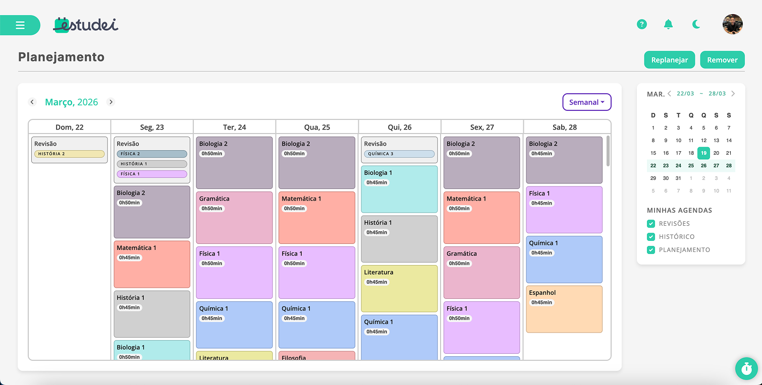This screenshot has height=385, width=762.
Task: Go to previous month beside Março, 2026
Action: coord(32,102)
